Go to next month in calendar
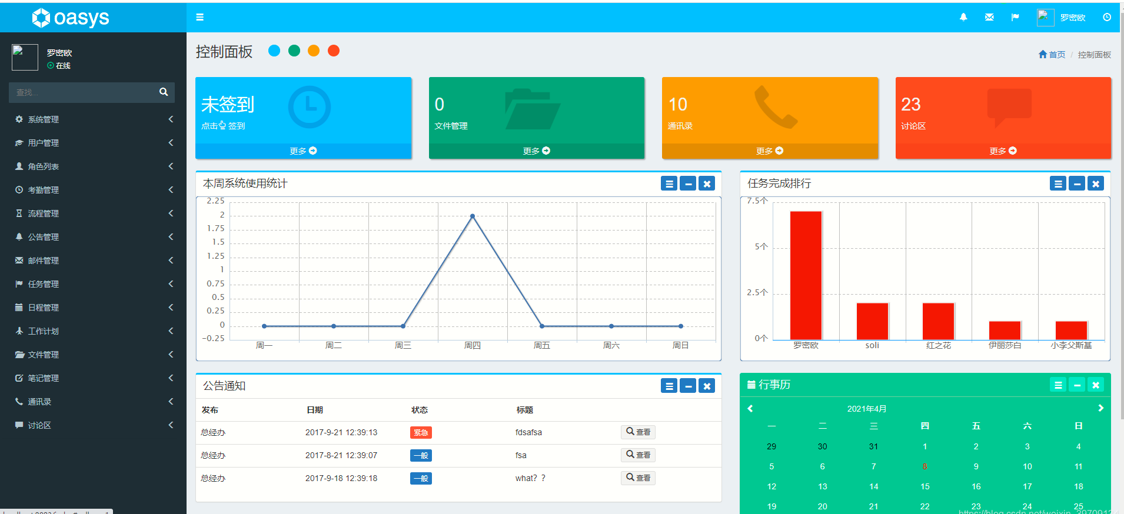Image resolution: width=1124 pixels, height=514 pixels. (1100, 408)
